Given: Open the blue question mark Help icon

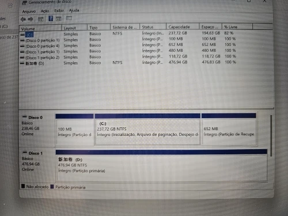Looking at the screenshot, I should [51, 18].
